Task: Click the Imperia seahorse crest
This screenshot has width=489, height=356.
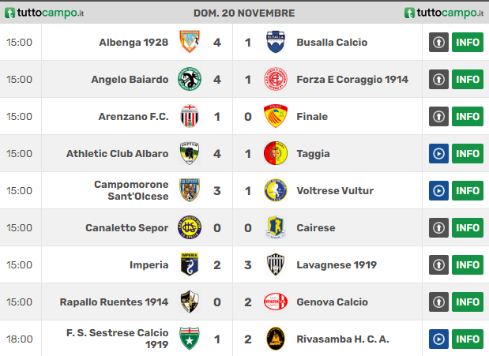Action: pos(190,264)
